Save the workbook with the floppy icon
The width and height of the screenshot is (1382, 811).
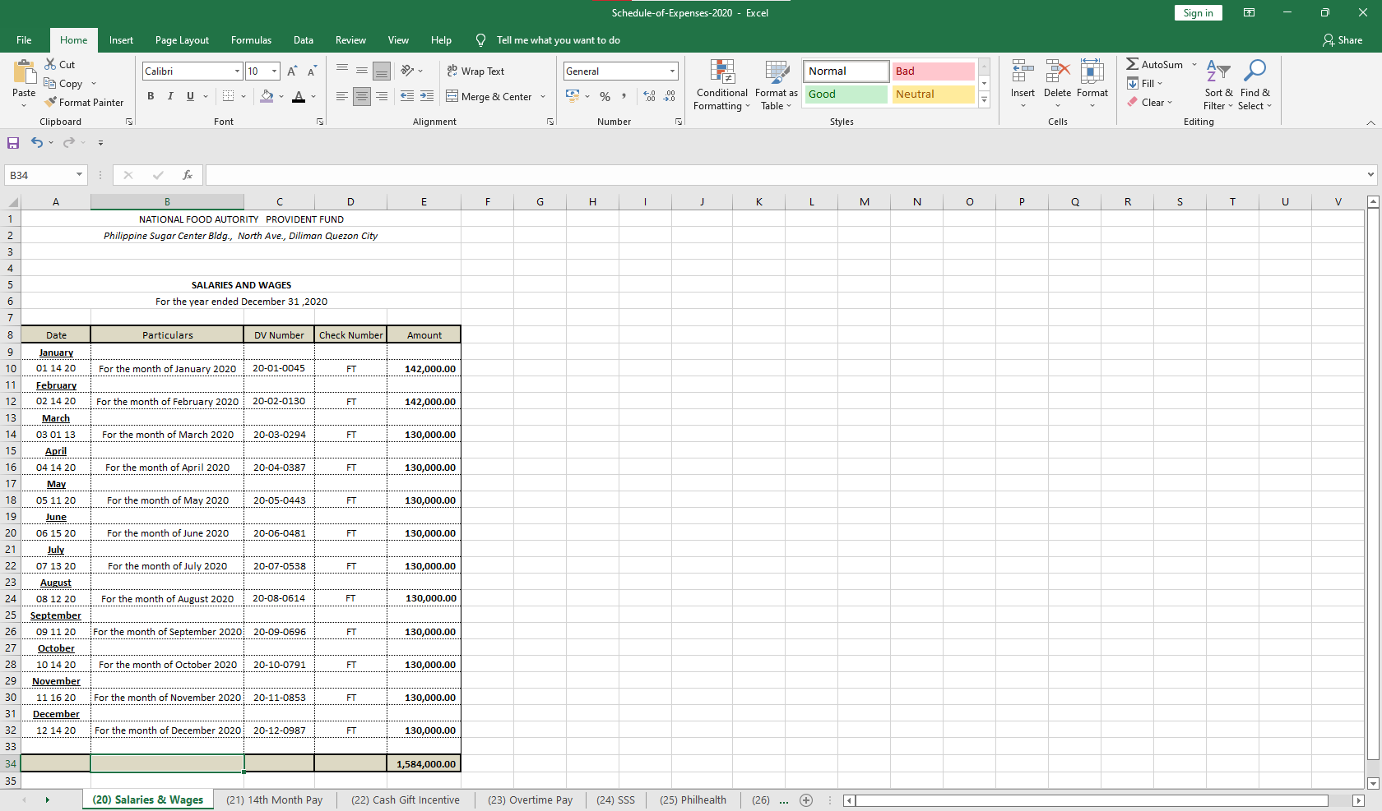click(13, 143)
